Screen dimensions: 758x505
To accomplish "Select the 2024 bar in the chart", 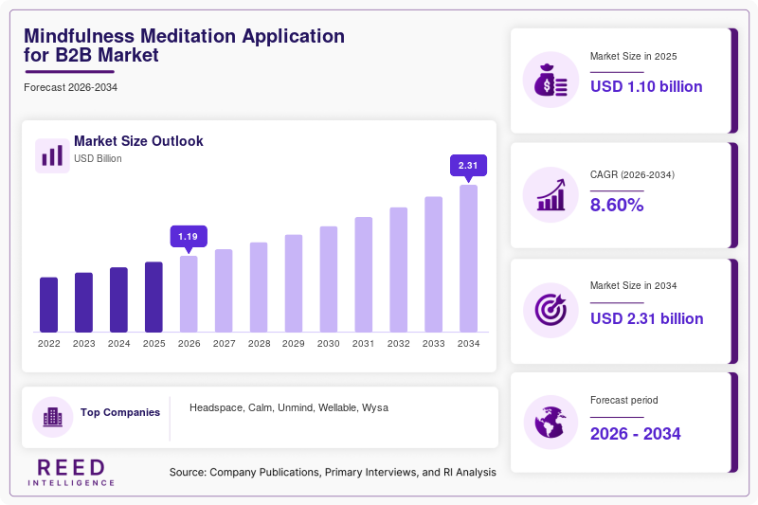I will (119, 299).
